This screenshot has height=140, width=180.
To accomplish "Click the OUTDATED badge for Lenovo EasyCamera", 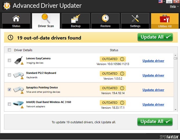I will pos(113,59).
